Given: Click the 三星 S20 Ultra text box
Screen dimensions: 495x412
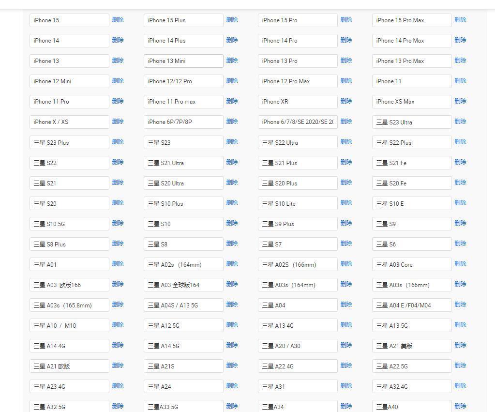Looking at the screenshot, I should point(183,183).
